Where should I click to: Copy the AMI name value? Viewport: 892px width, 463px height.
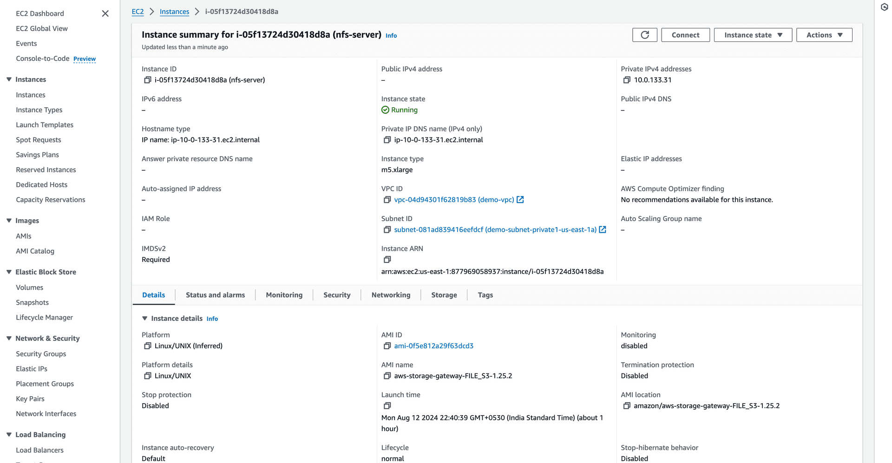(387, 376)
